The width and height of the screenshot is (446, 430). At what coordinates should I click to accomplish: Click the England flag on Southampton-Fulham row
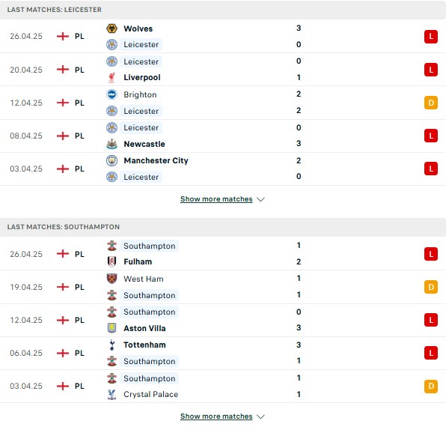click(x=63, y=254)
